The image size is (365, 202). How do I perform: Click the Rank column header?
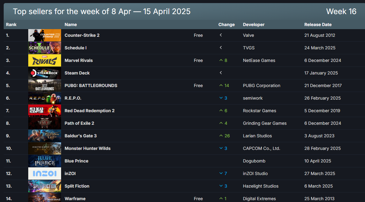pyautogui.click(x=11, y=25)
